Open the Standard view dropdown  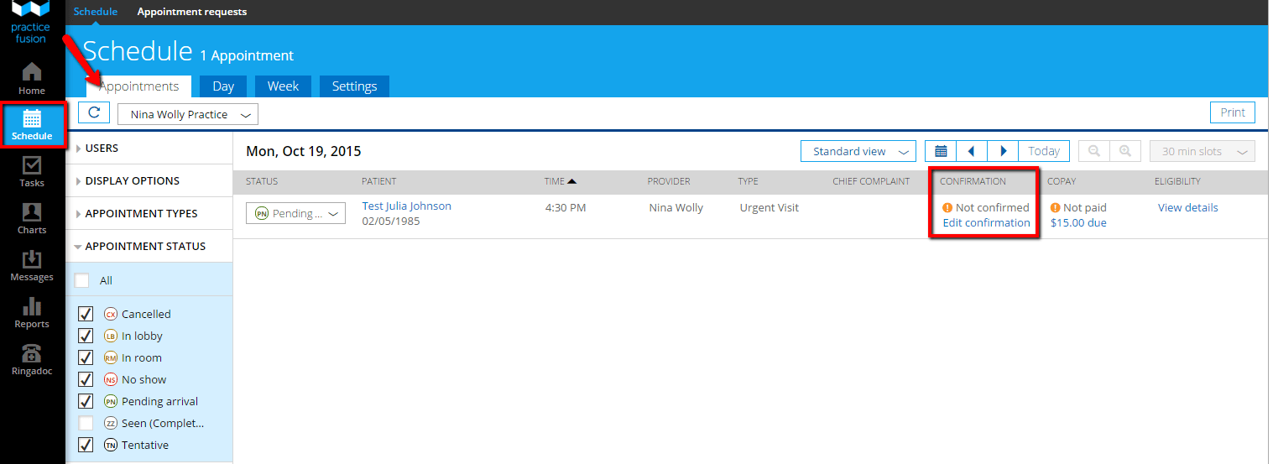pos(858,151)
